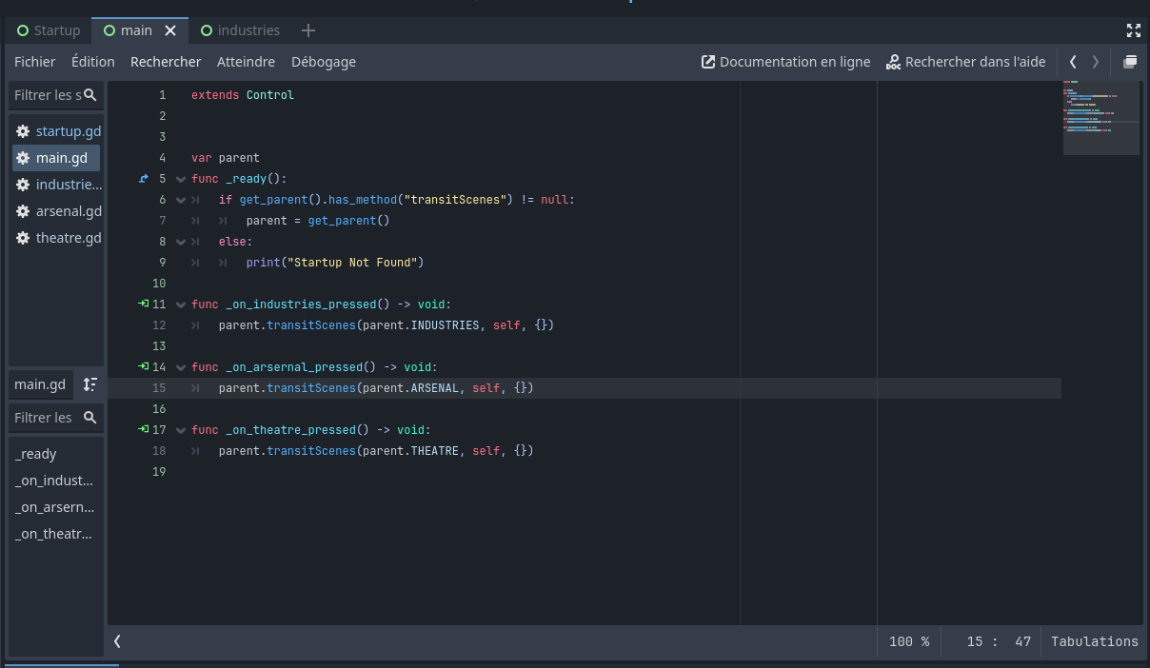
Task: Click the search icon in script filter field
Action: tap(92, 94)
